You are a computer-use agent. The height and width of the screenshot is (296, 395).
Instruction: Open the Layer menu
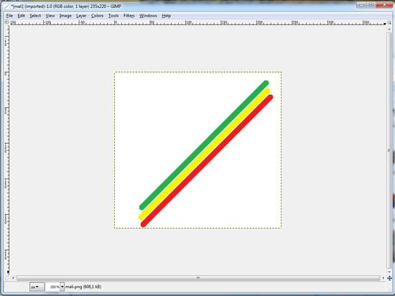(81, 16)
